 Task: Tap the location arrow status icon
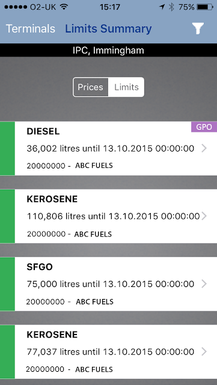tap(162, 7)
